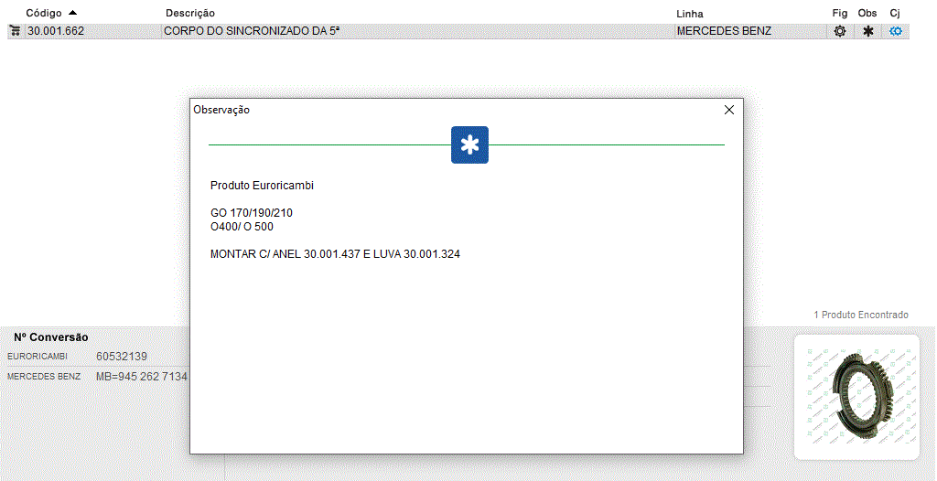Sort by the Linha column header

(x=690, y=14)
